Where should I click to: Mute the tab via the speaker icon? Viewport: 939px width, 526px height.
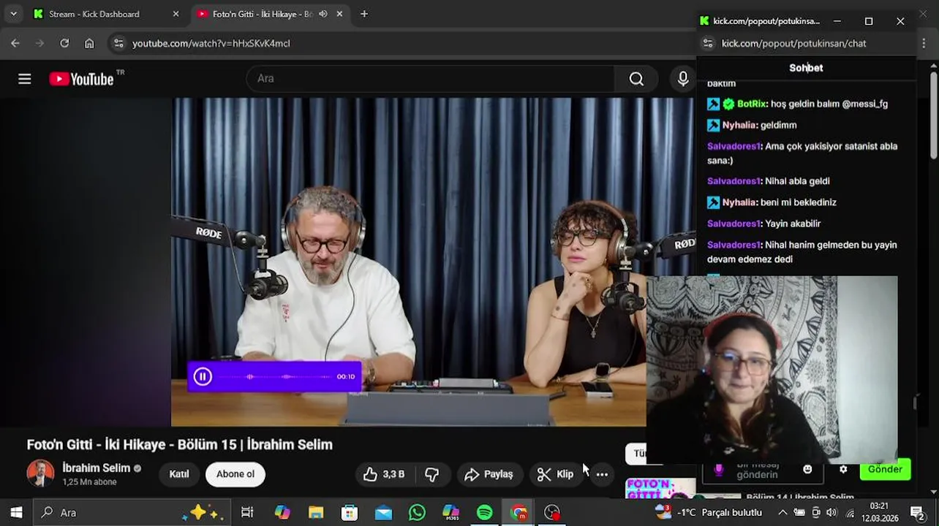[x=323, y=14]
